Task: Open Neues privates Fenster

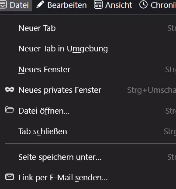Action: coord(89,90)
